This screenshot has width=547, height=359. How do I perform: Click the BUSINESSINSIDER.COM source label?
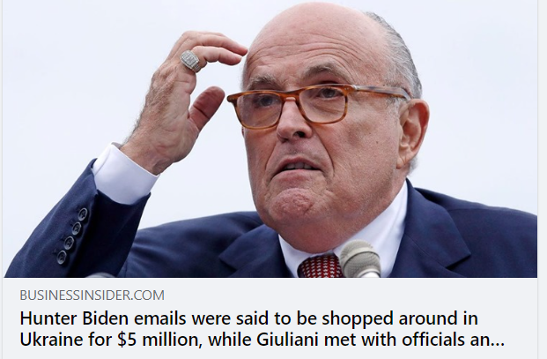pos(92,295)
